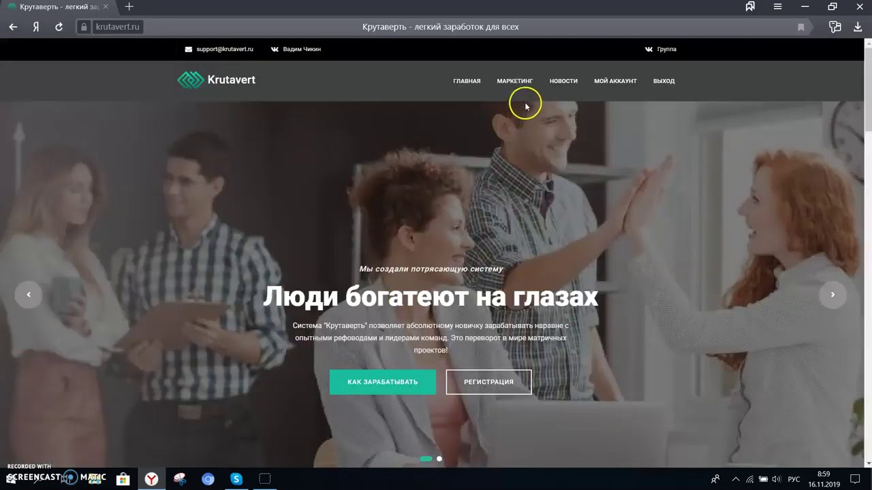Open the volume speaker tray icon
Image resolution: width=872 pixels, height=490 pixels.
coord(777,479)
